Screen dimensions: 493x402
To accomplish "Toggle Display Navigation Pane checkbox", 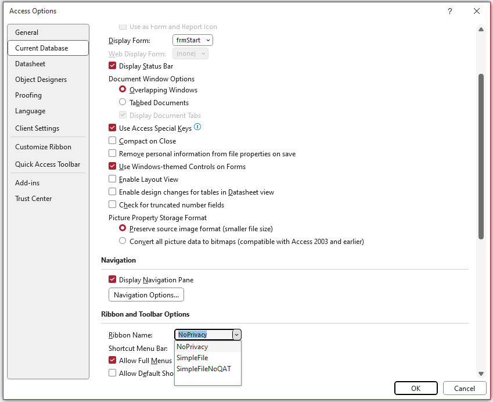I will [x=112, y=279].
